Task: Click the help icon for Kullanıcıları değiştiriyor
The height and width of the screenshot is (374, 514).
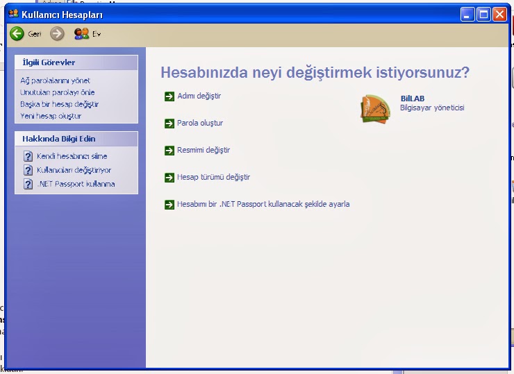Action: click(28, 170)
